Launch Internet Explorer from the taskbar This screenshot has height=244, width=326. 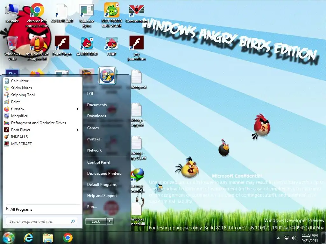(x=28, y=238)
